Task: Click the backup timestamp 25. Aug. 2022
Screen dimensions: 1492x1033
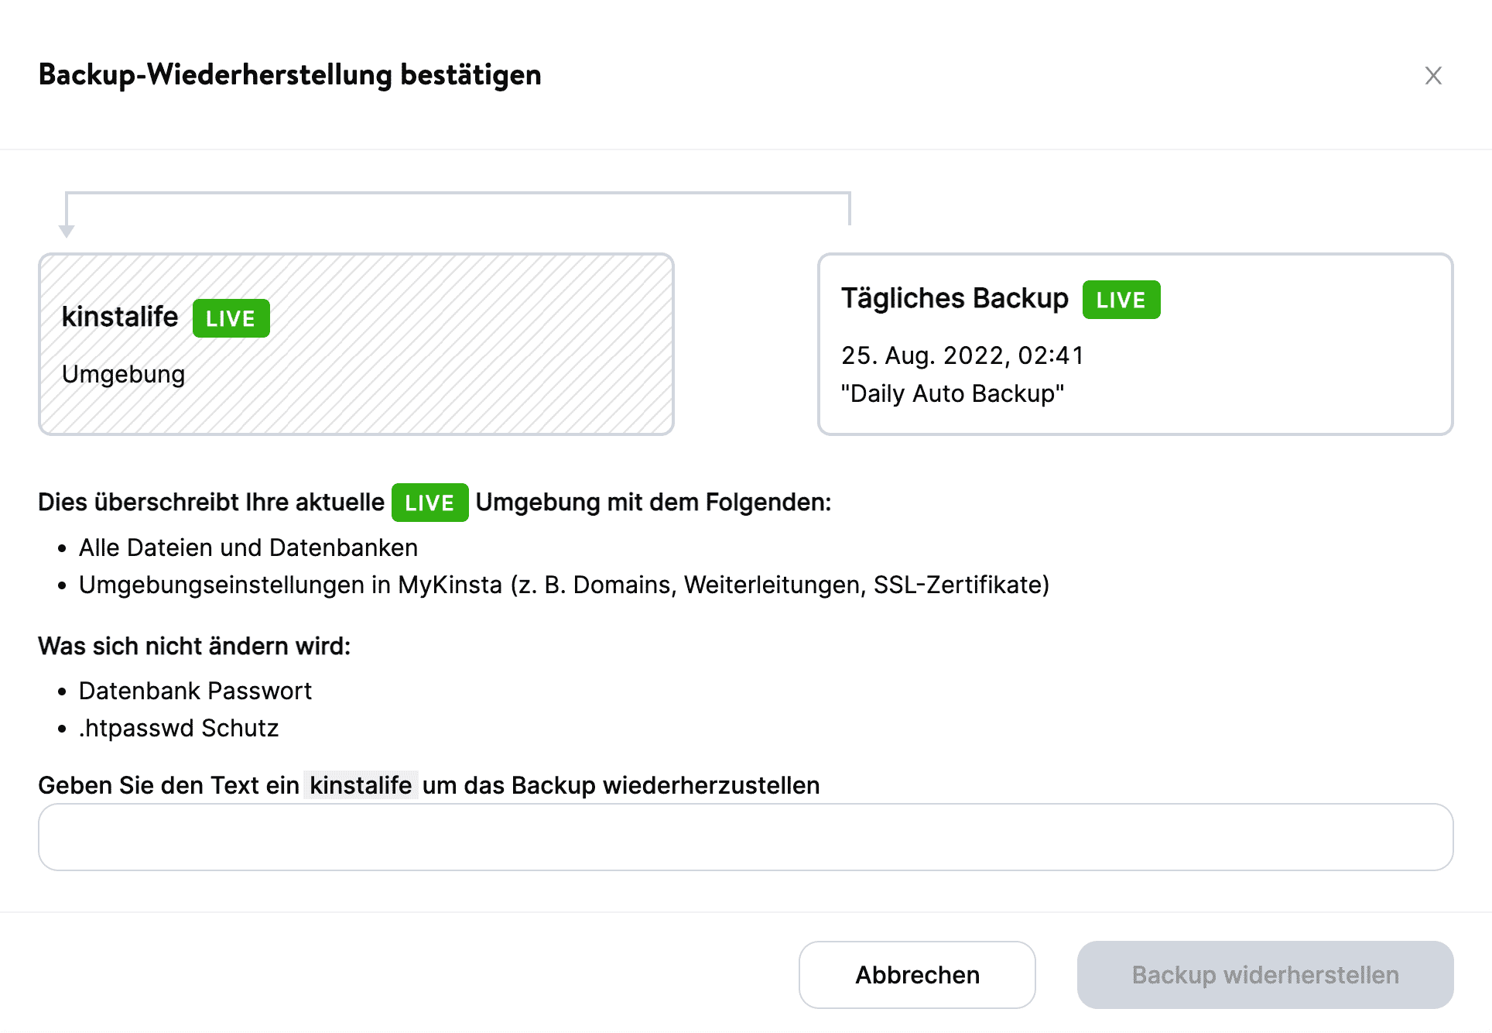Action: pyautogui.click(x=963, y=355)
